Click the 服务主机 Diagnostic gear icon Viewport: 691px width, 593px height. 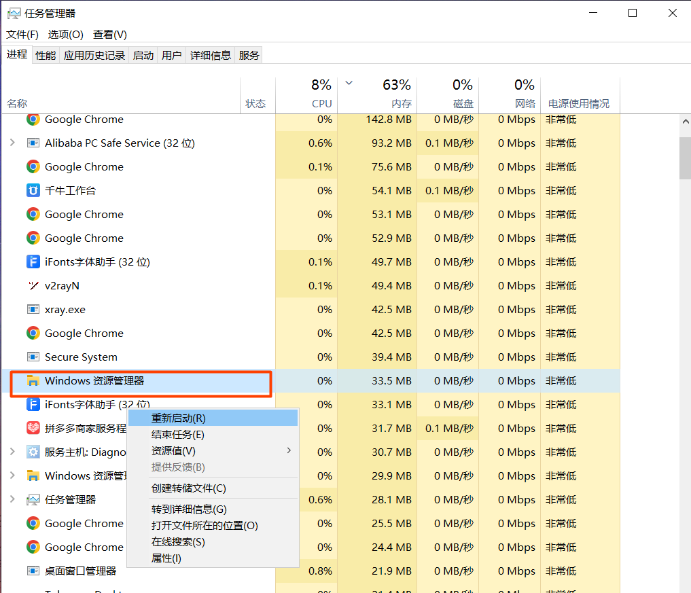pyautogui.click(x=33, y=452)
